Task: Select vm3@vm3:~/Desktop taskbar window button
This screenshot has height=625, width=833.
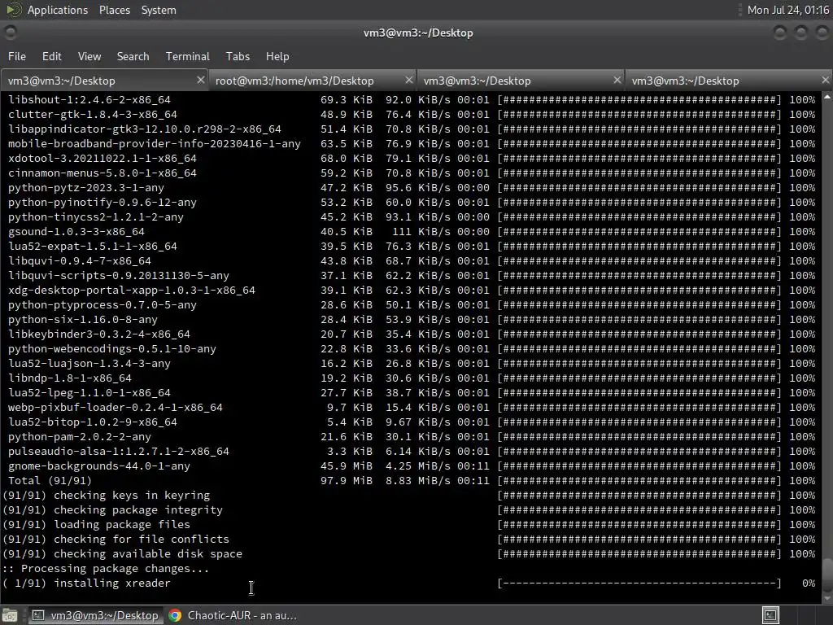Action: [x=95, y=615]
